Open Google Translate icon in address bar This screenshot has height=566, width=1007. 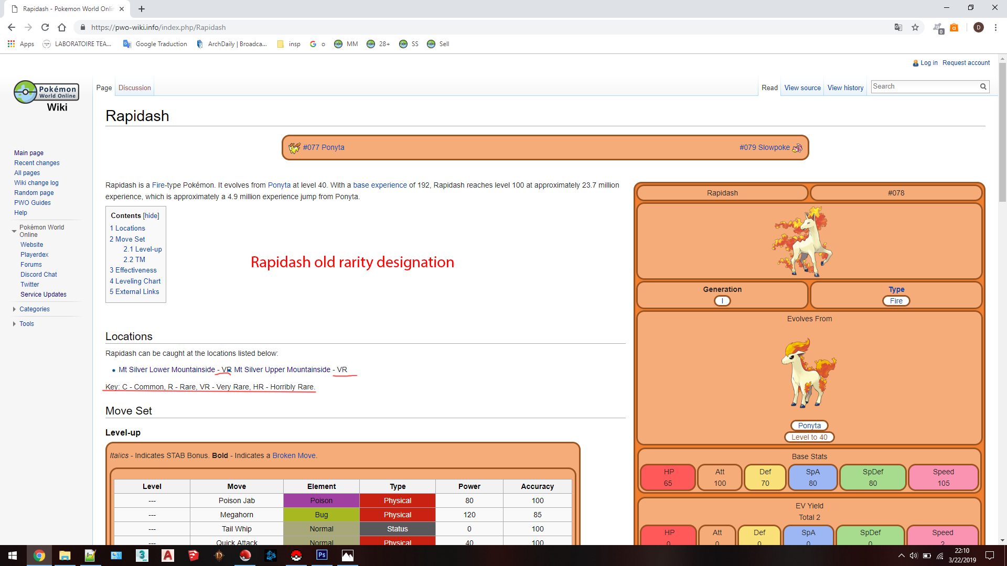(x=898, y=27)
